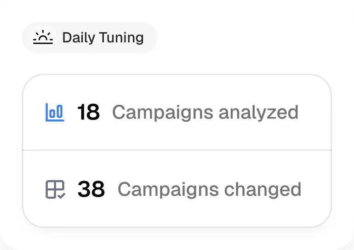Click Campaigns text next to 18
This screenshot has width=354, height=250.
(x=163, y=113)
